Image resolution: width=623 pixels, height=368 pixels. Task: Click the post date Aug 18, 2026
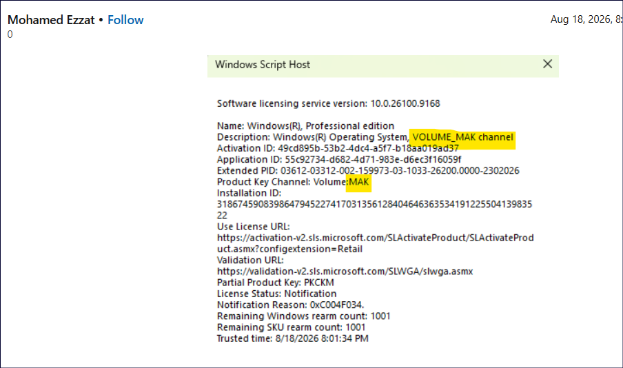point(586,19)
